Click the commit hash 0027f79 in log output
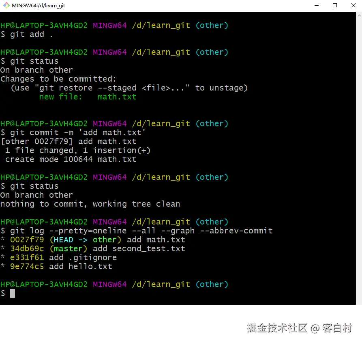 point(27,239)
